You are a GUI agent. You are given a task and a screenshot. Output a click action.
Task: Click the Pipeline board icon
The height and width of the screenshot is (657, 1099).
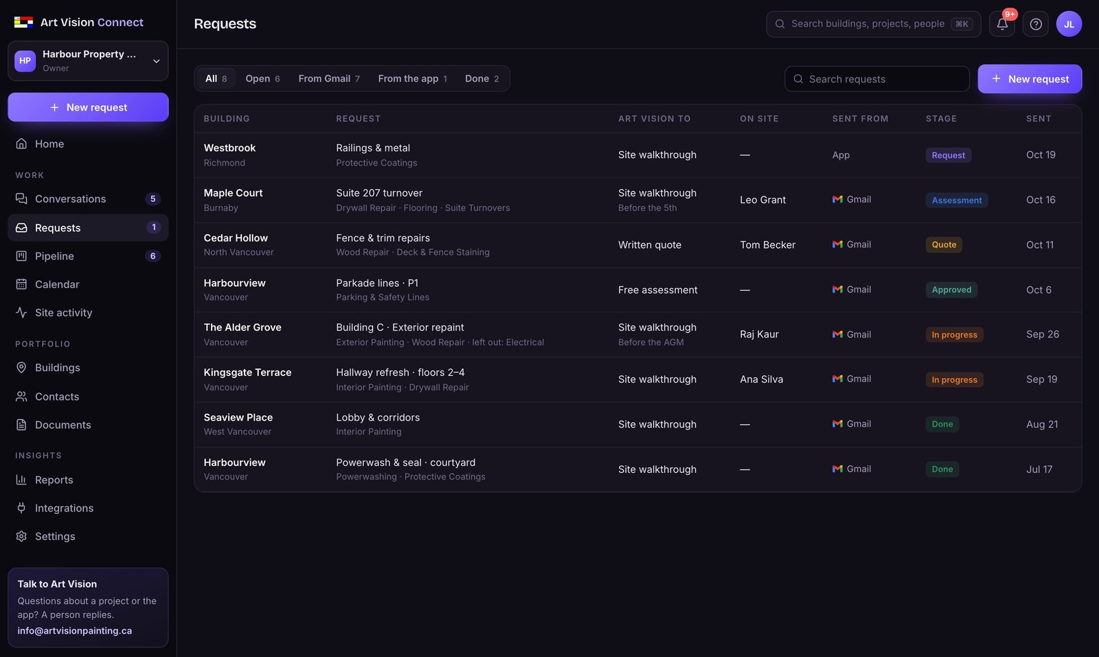coord(21,256)
